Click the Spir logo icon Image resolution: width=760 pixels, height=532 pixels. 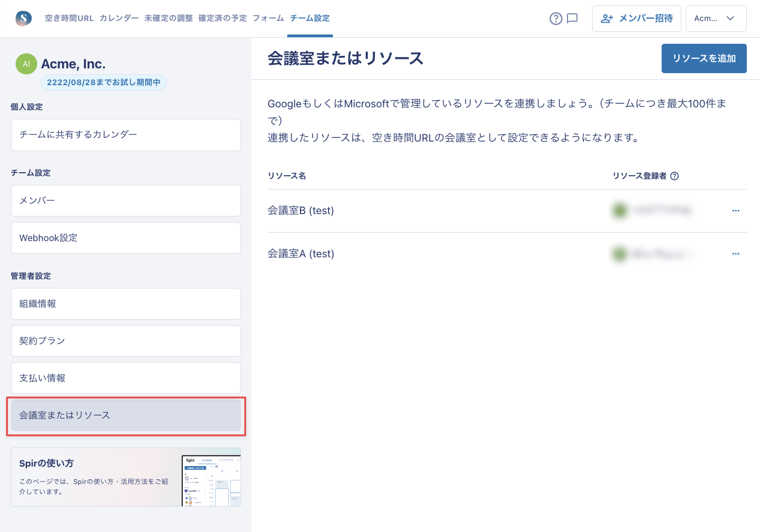tap(23, 18)
